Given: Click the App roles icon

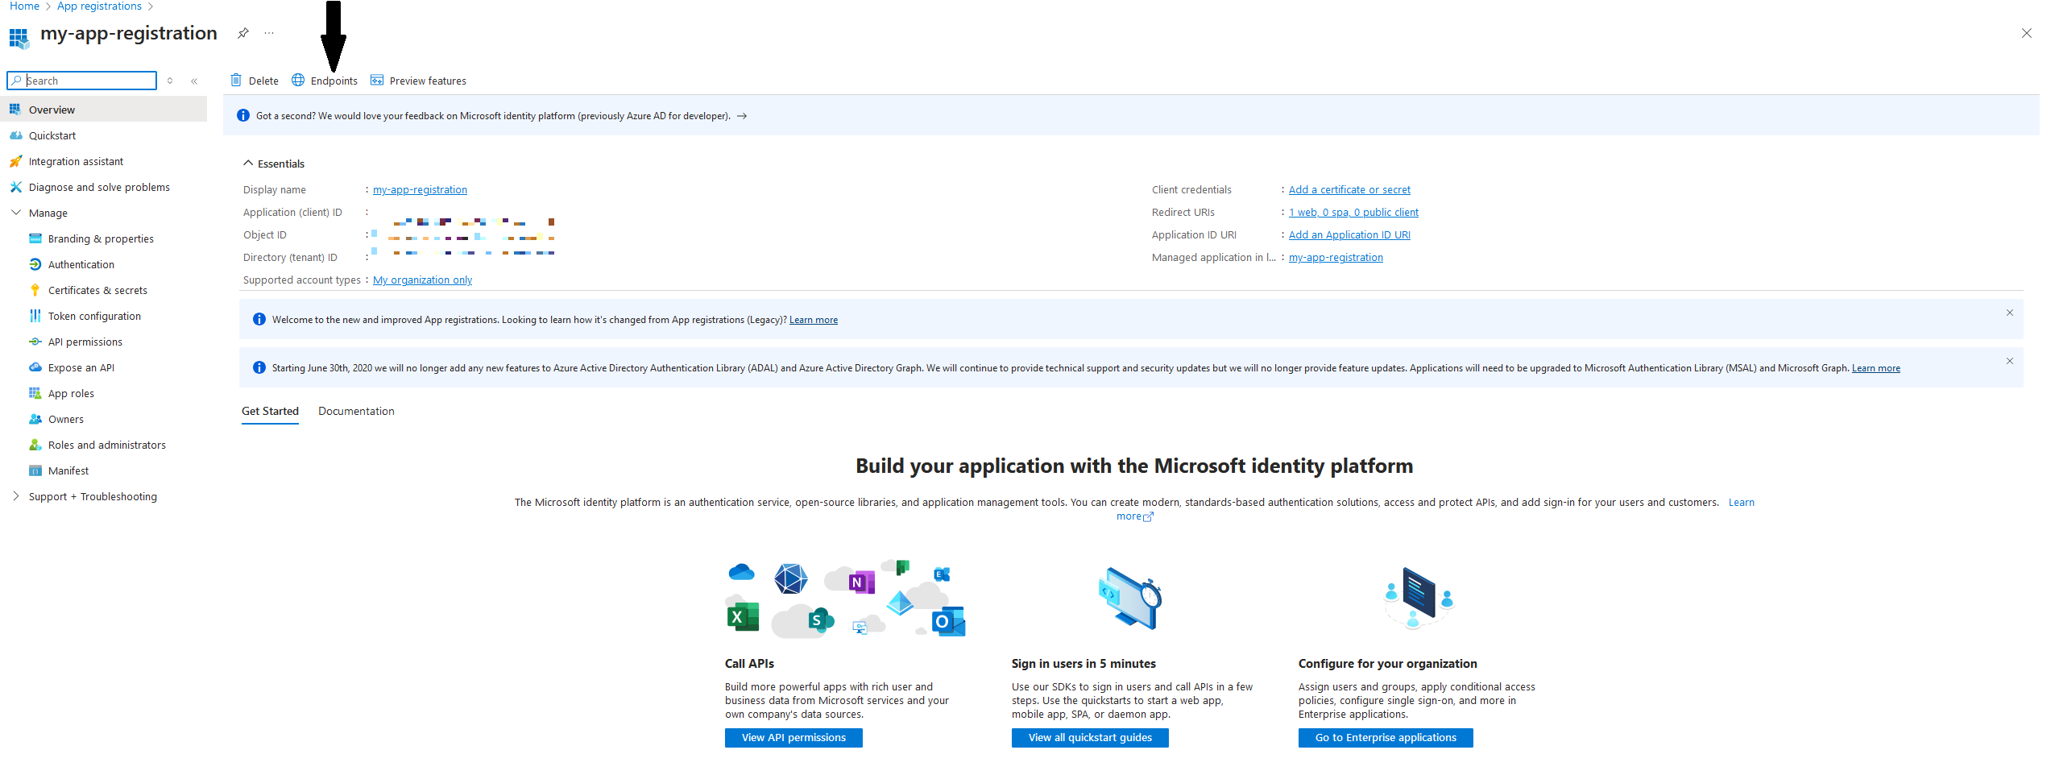Looking at the screenshot, I should pos(35,393).
